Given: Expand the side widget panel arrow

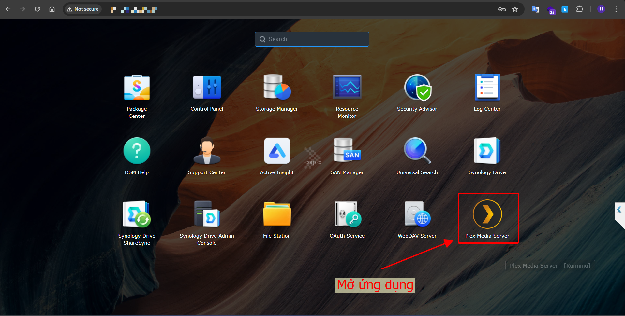Looking at the screenshot, I should pyautogui.click(x=619, y=210).
